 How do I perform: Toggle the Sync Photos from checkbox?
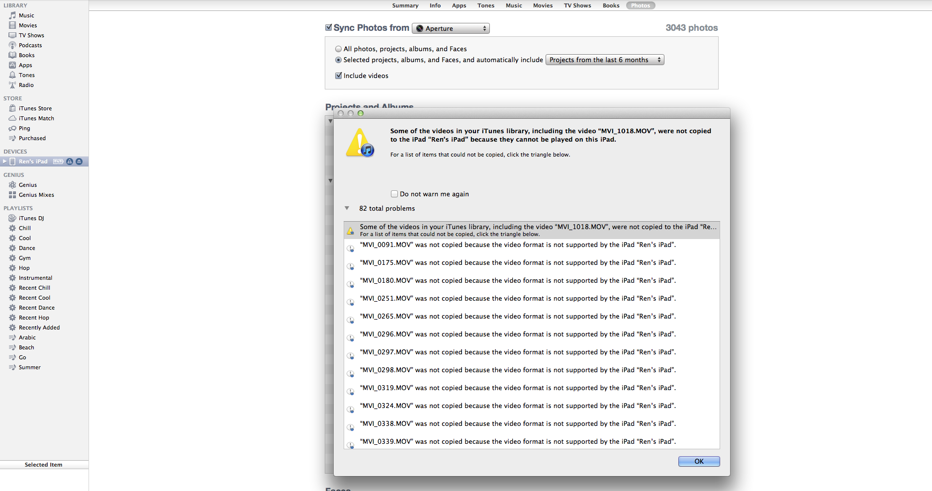pos(328,27)
